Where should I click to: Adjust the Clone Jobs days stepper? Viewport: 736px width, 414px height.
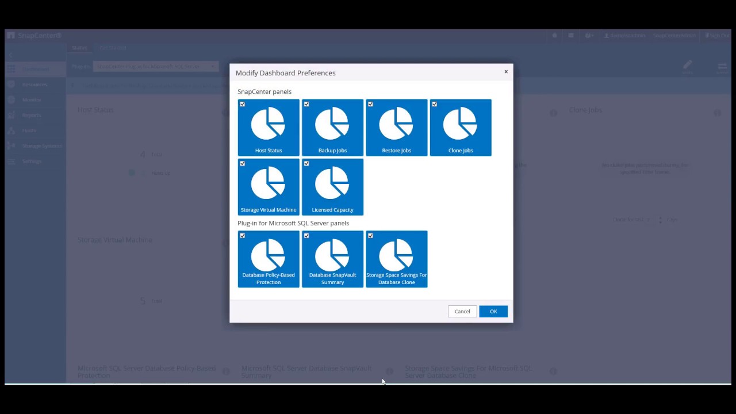[x=660, y=220]
